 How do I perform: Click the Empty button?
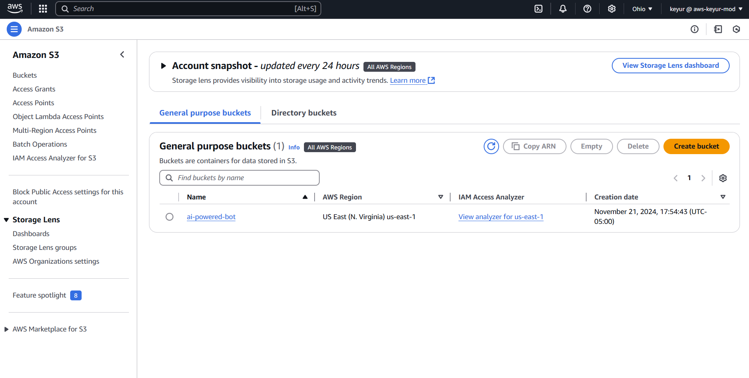click(592, 146)
